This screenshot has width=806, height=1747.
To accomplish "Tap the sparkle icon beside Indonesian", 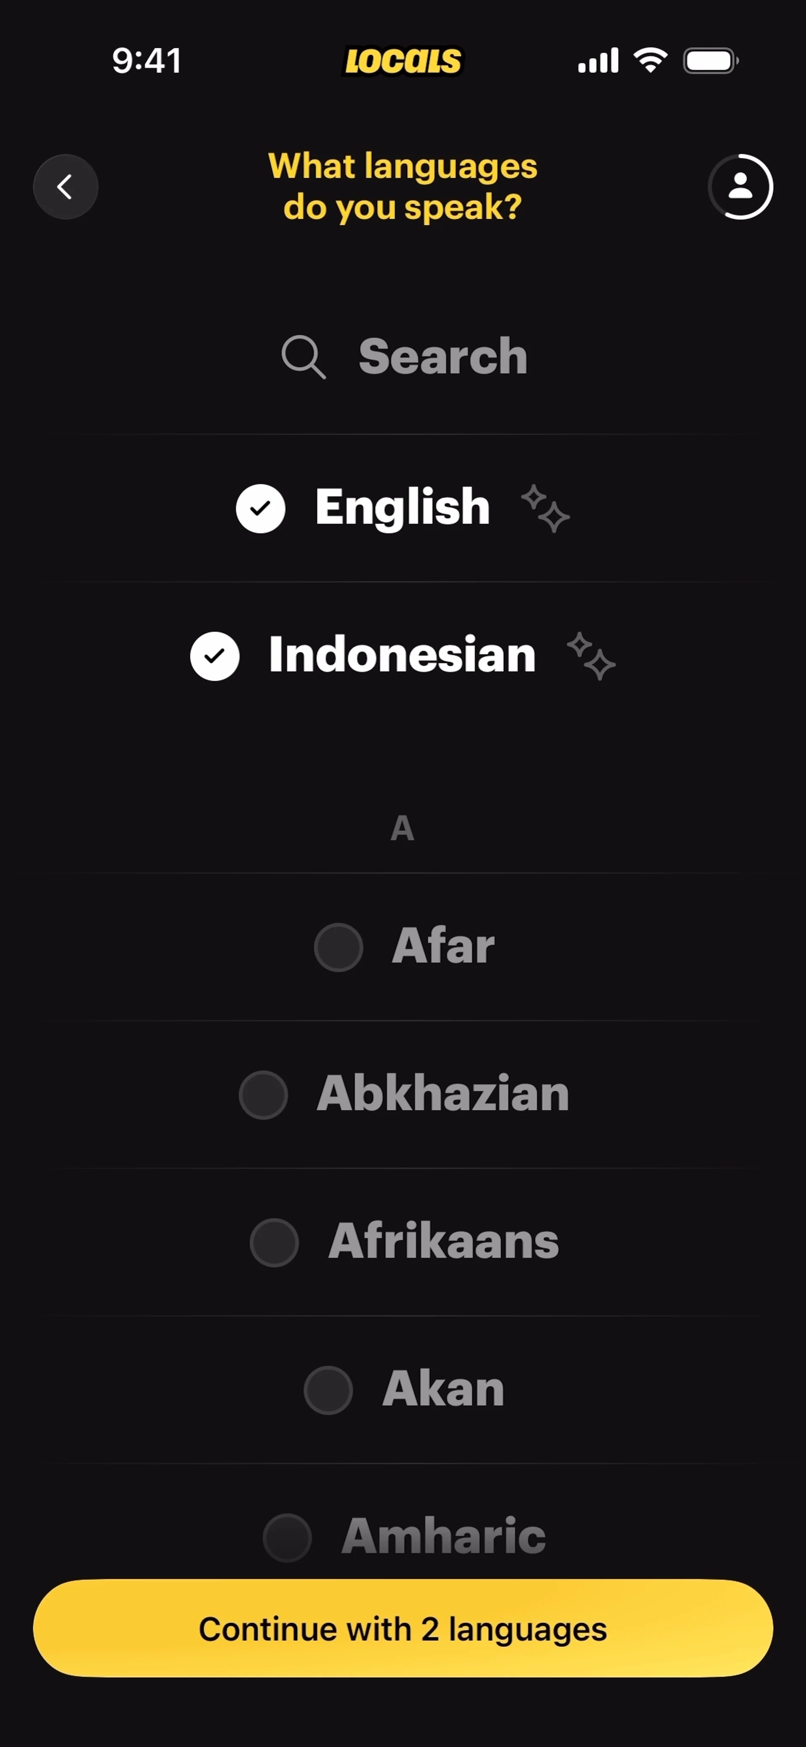I will [591, 656].
